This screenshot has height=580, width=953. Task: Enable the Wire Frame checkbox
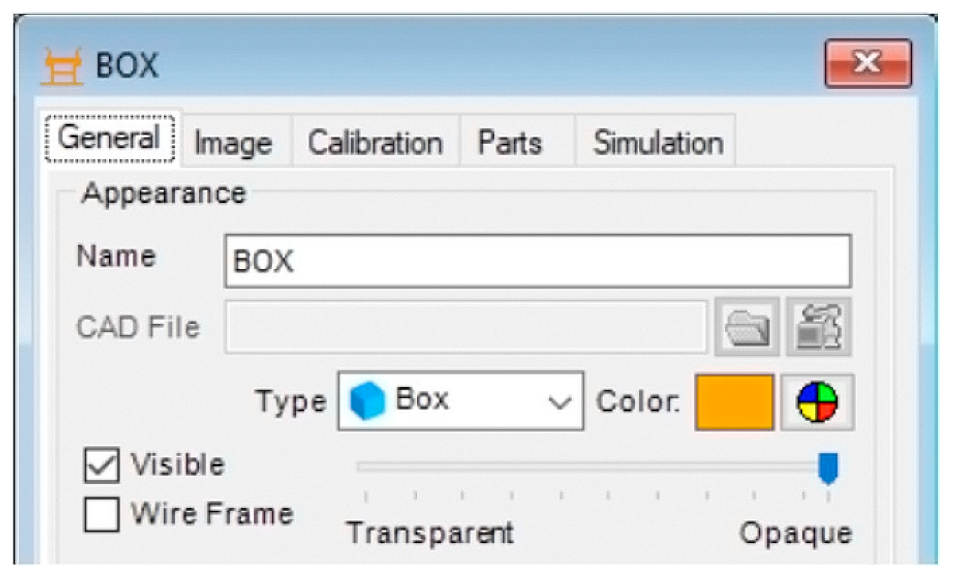tap(101, 514)
